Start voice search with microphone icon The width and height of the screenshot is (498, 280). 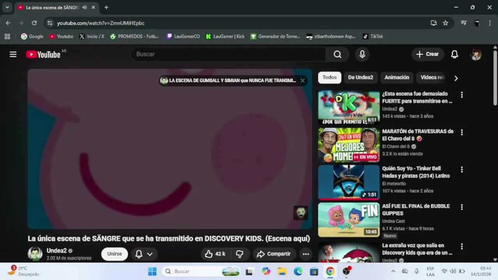(x=362, y=54)
